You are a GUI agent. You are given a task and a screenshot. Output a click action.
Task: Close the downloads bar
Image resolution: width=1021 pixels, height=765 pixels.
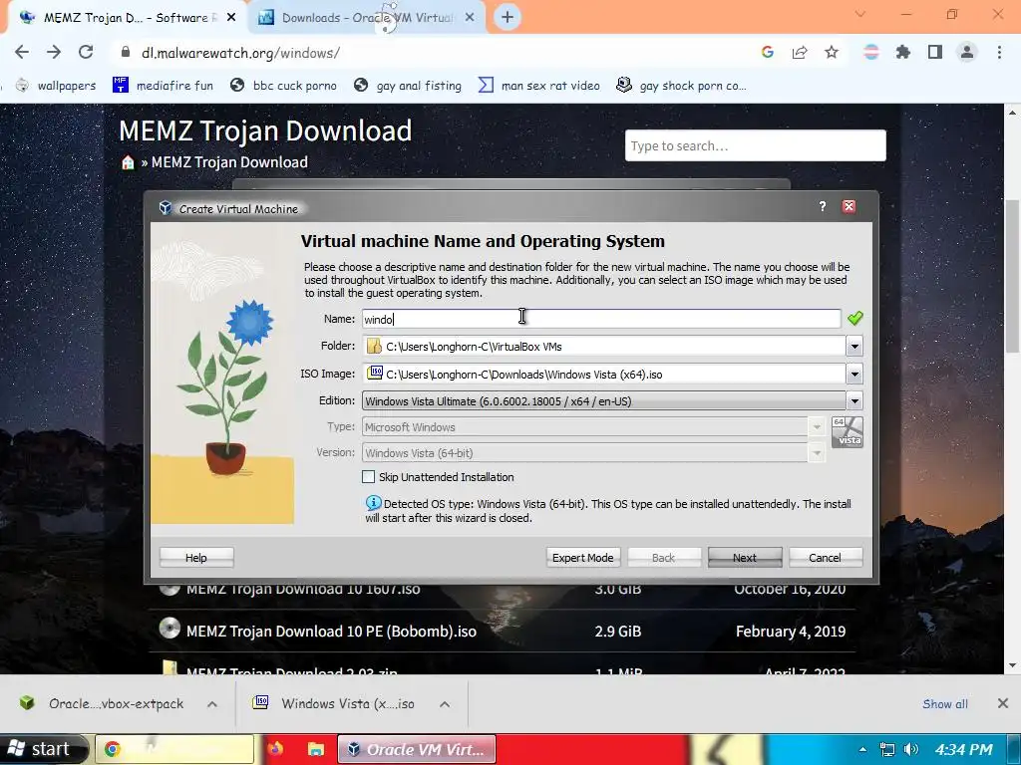point(1003,703)
